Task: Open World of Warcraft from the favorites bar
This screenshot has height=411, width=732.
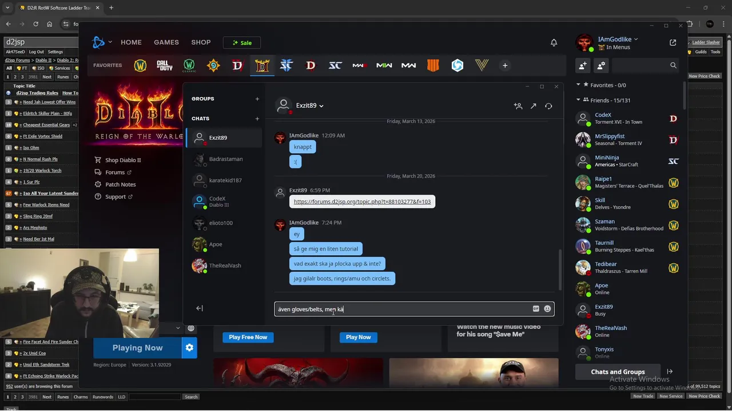Action: pos(140,66)
